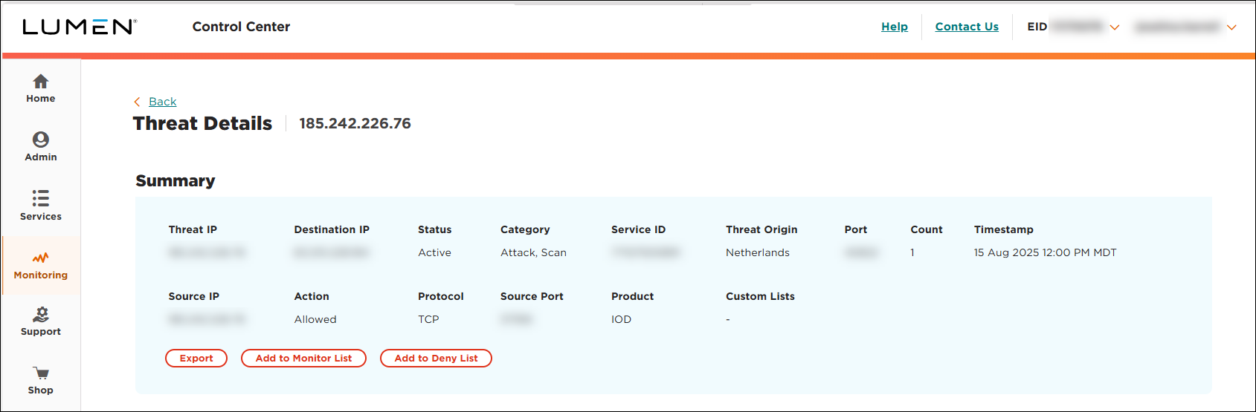Click the Service ID label
This screenshot has height=412, width=1256.
point(638,229)
